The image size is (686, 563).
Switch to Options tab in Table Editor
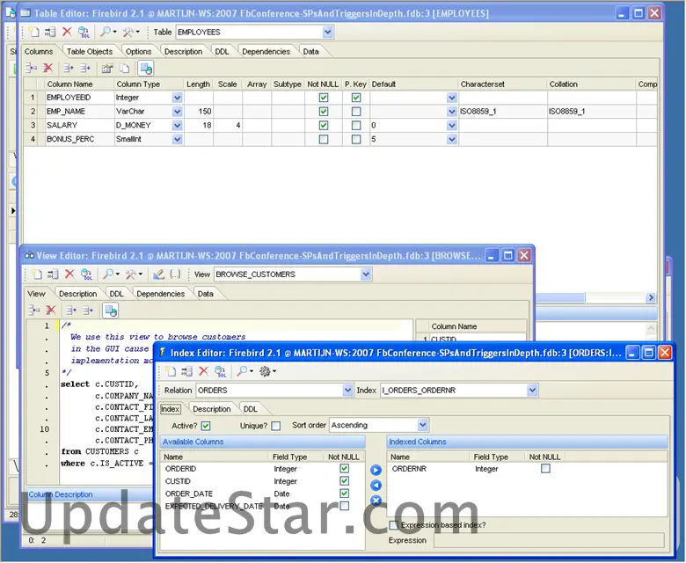point(138,52)
